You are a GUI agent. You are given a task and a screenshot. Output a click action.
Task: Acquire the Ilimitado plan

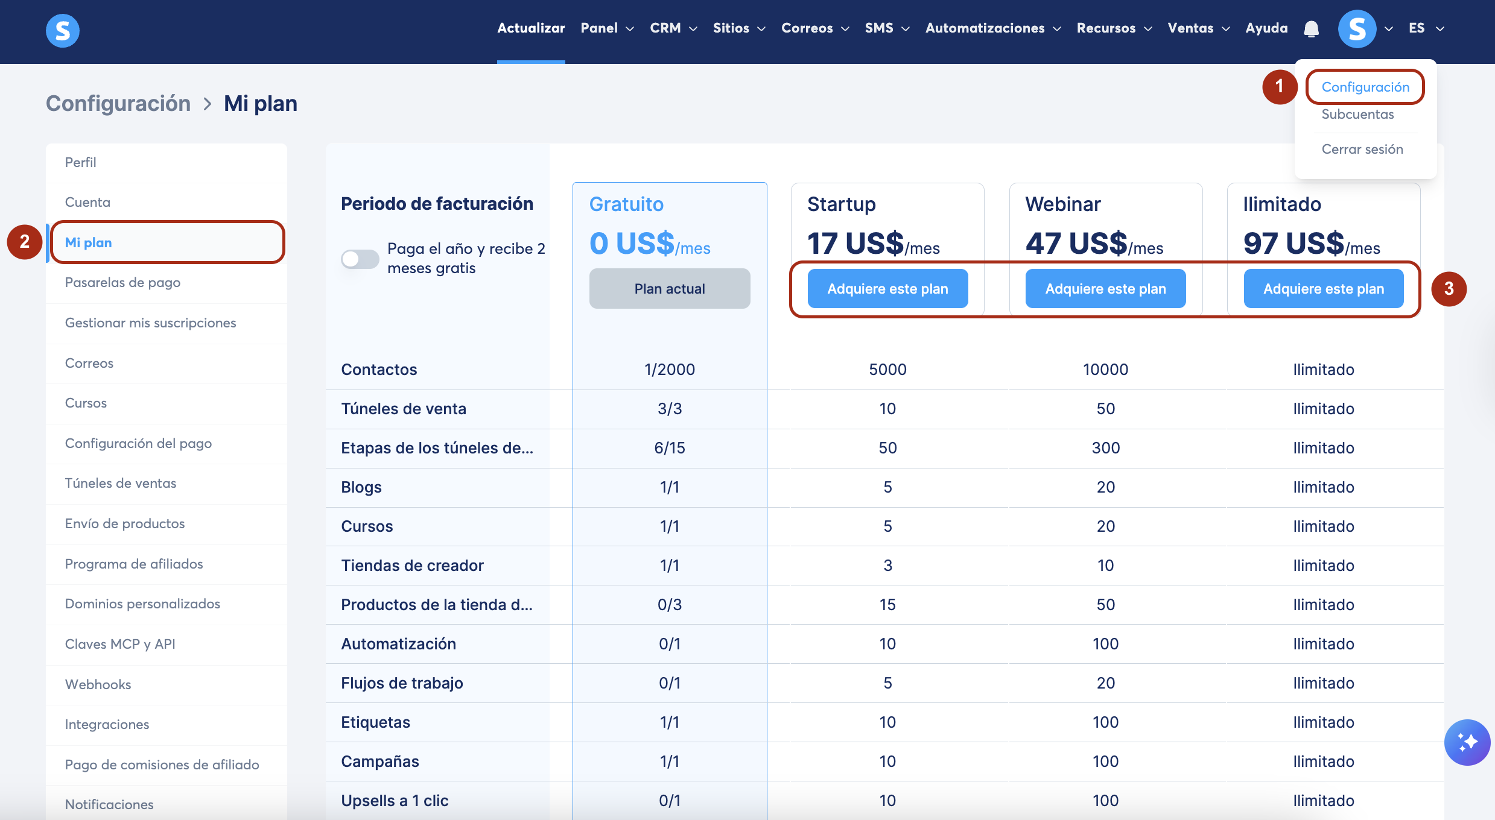click(x=1323, y=289)
